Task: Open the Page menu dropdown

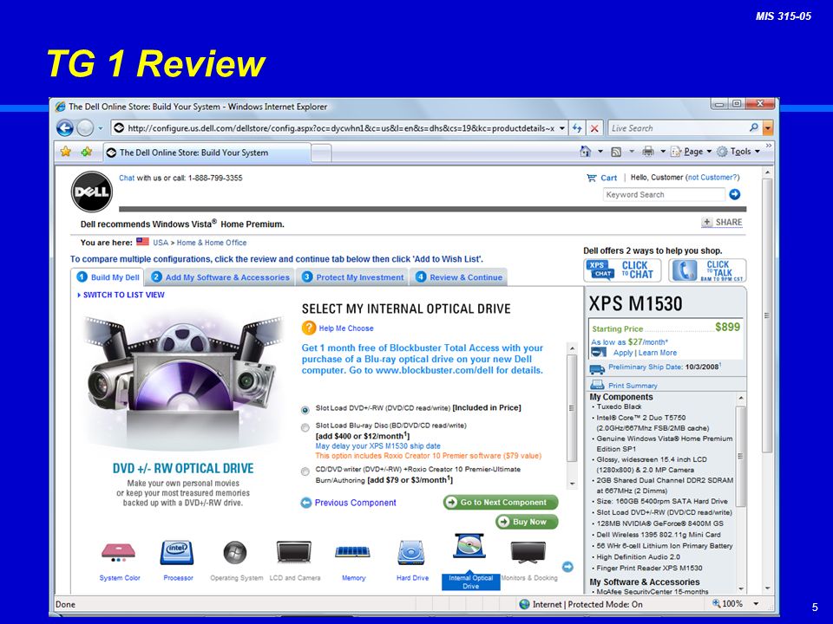Action: point(692,152)
